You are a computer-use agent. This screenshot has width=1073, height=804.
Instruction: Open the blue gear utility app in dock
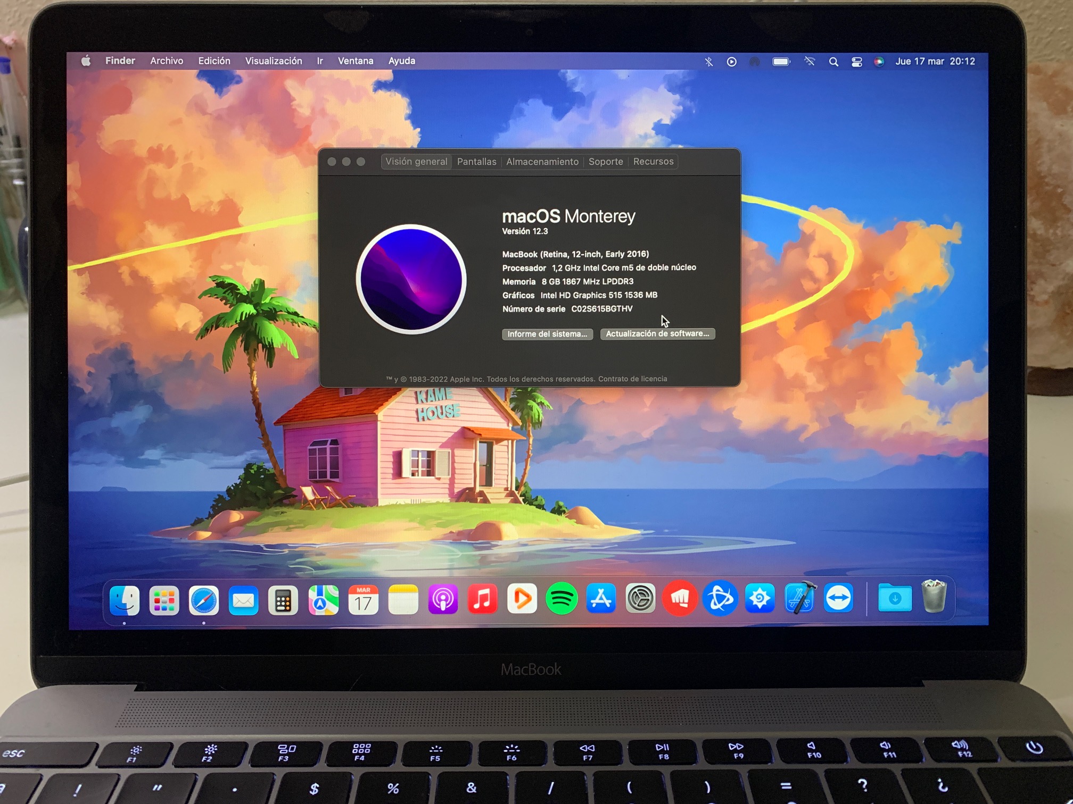[x=760, y=598]
